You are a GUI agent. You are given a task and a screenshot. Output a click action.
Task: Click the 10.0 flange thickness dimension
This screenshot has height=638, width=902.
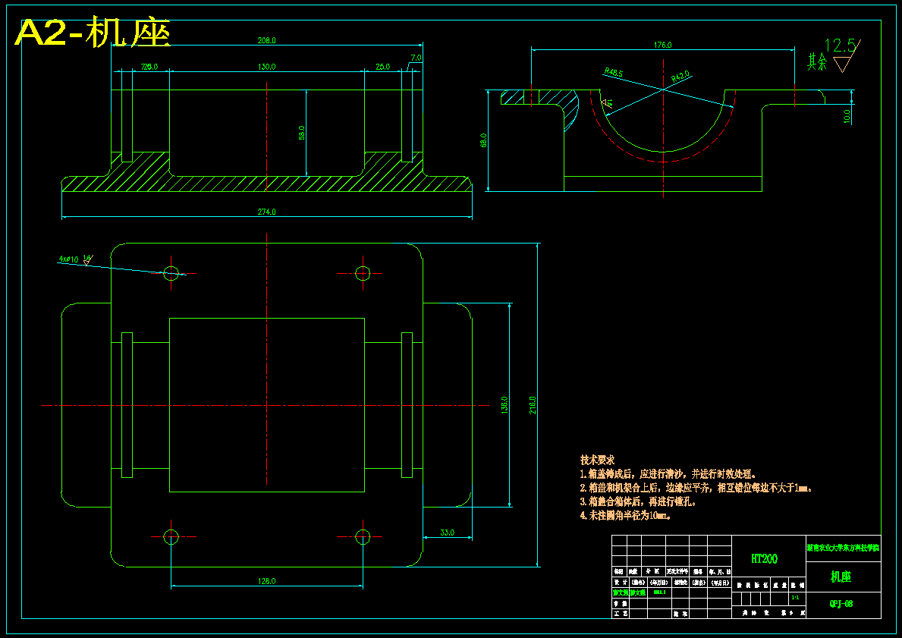846,116
